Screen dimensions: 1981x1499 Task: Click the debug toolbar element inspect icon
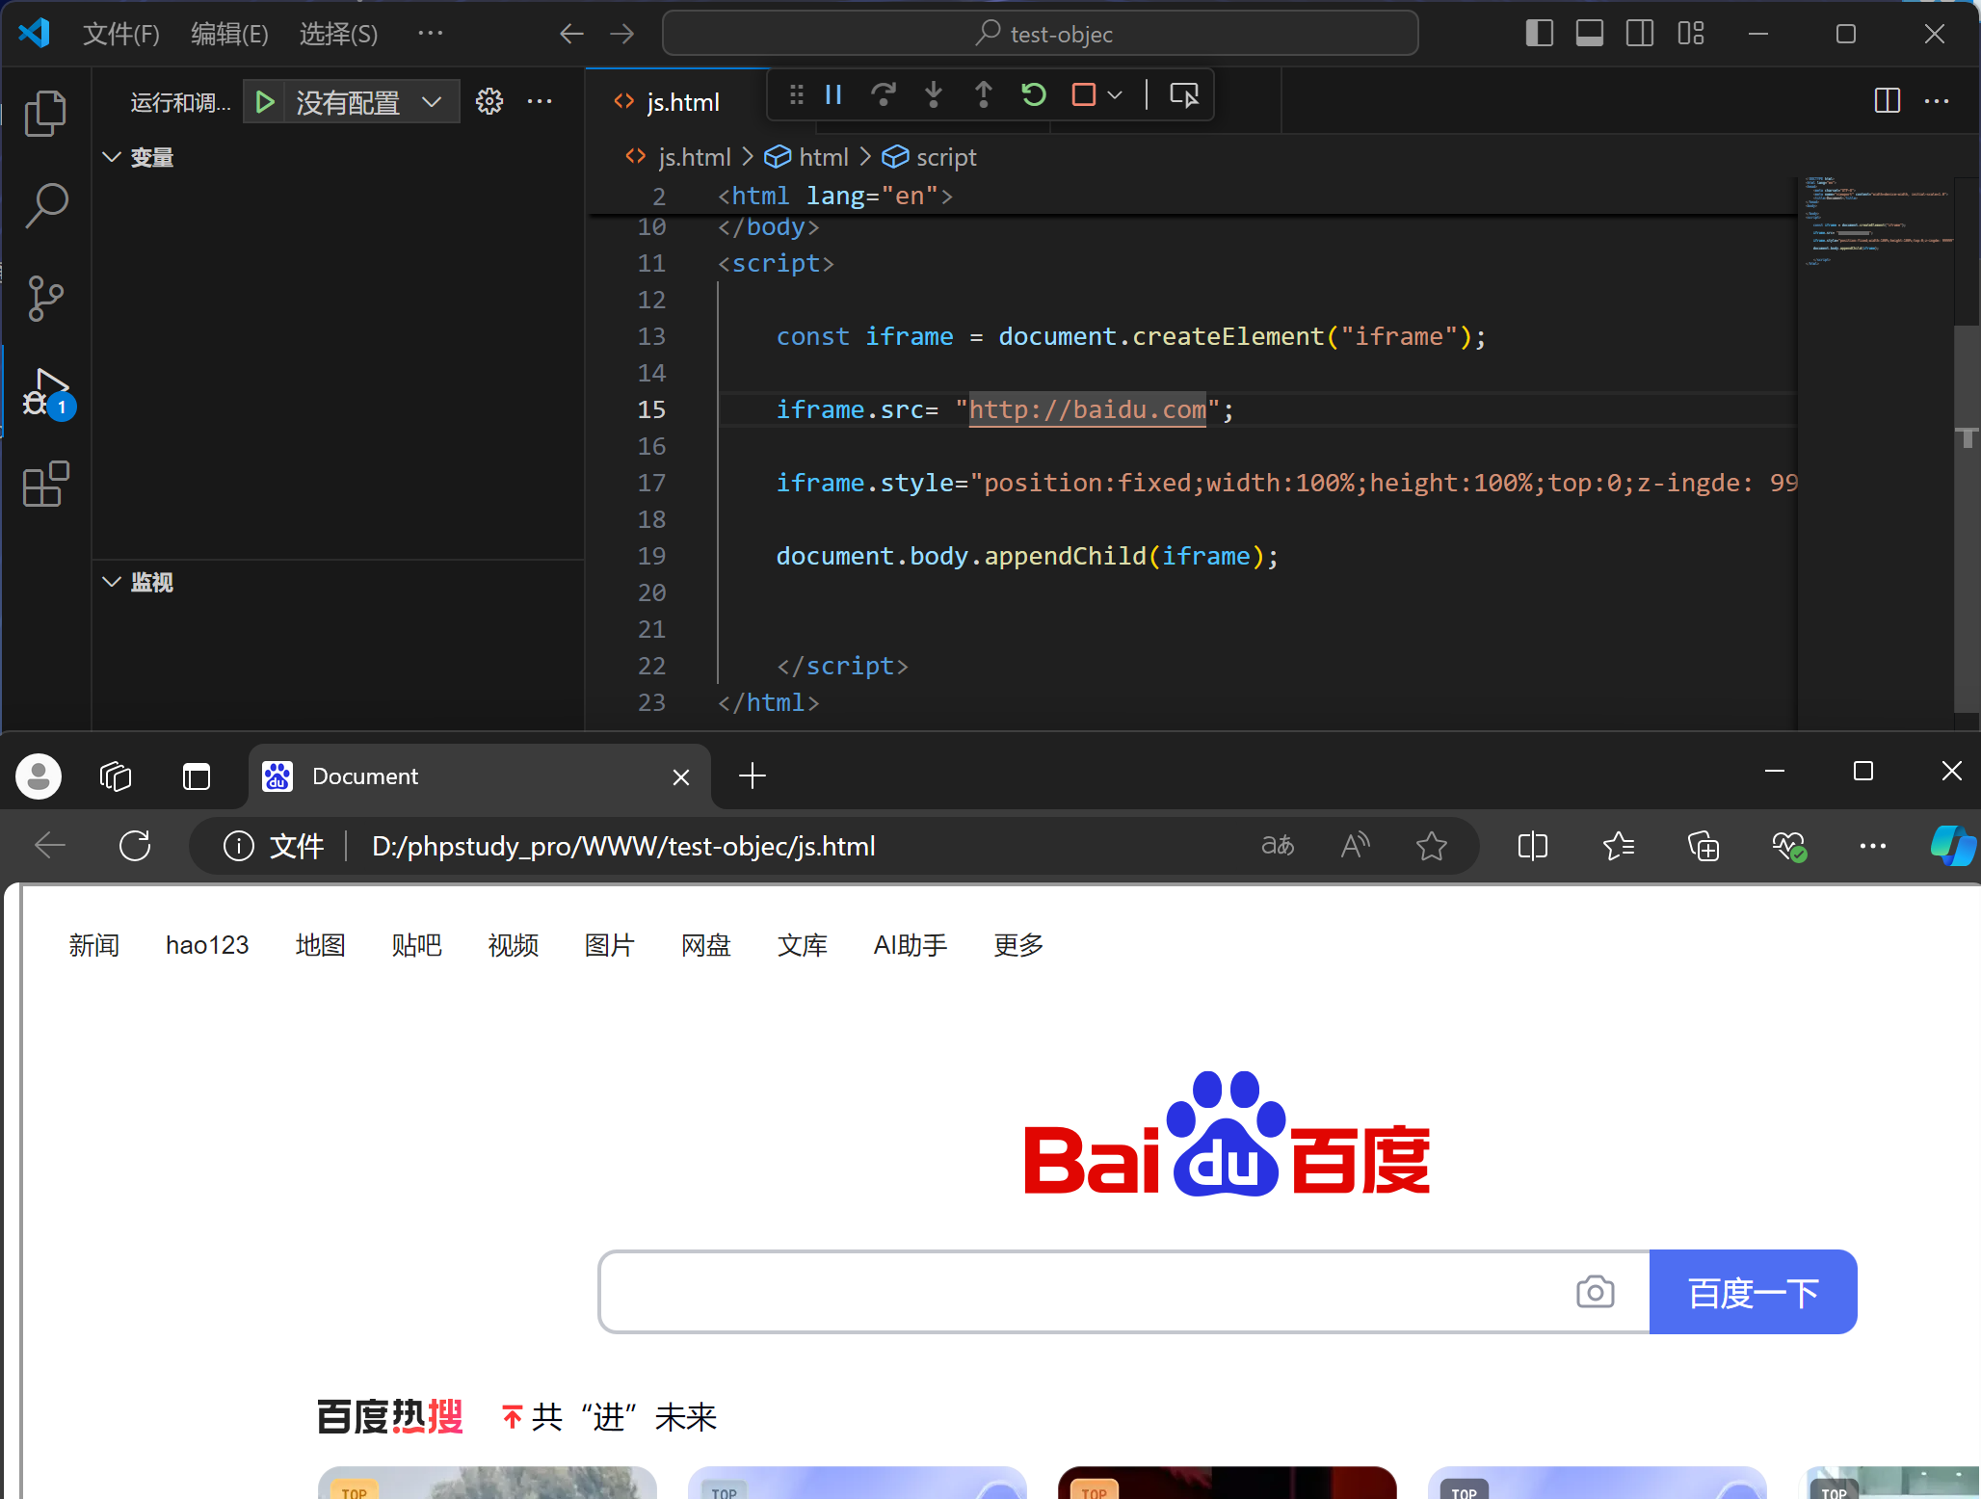(1183, 94)
